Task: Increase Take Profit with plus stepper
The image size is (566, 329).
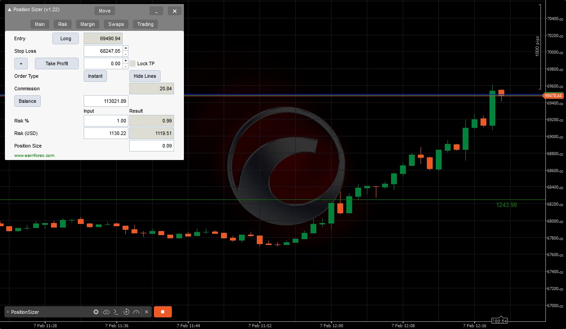Action: pos(126,61)
